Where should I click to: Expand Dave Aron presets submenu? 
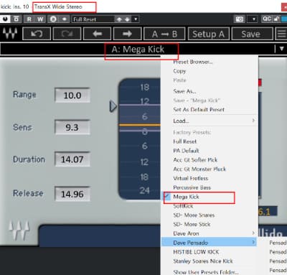pyautogui.click(x=210, y=233)
